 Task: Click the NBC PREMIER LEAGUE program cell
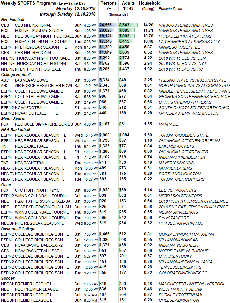(37, 289)
